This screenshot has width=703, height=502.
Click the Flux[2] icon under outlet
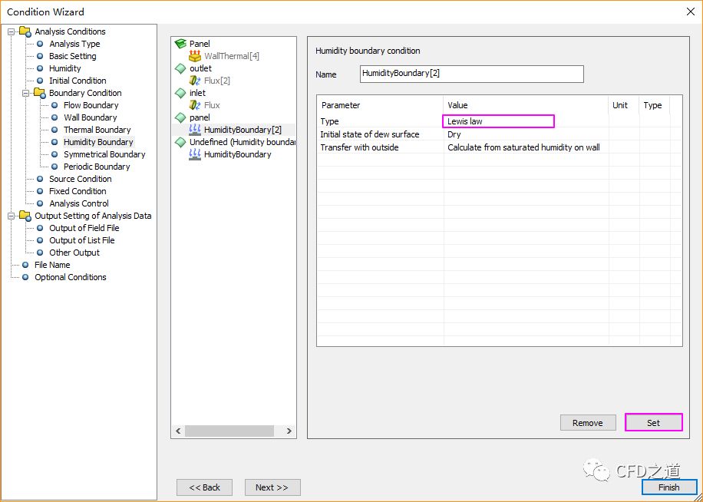point(195,81)
